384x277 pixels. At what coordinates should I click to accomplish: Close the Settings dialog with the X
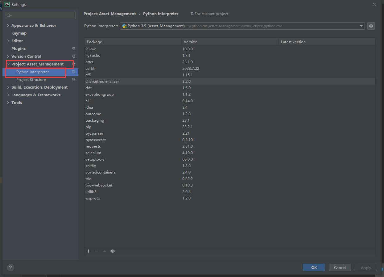click(374, 4)
